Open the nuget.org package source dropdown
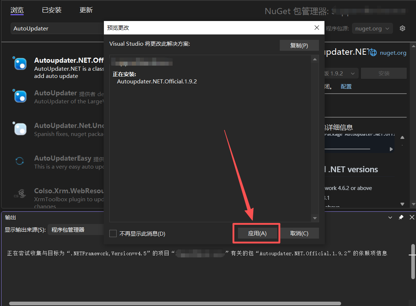The width and height of the screenshot is (416, 306). tap(372, 29)
